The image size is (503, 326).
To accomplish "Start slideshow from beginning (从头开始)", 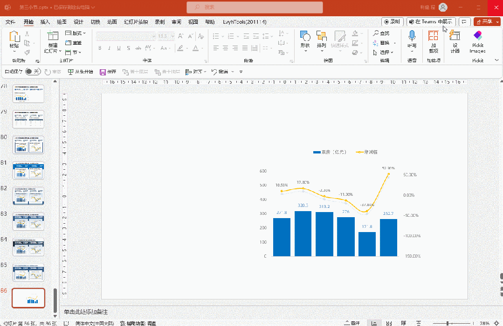I will 80,72.
